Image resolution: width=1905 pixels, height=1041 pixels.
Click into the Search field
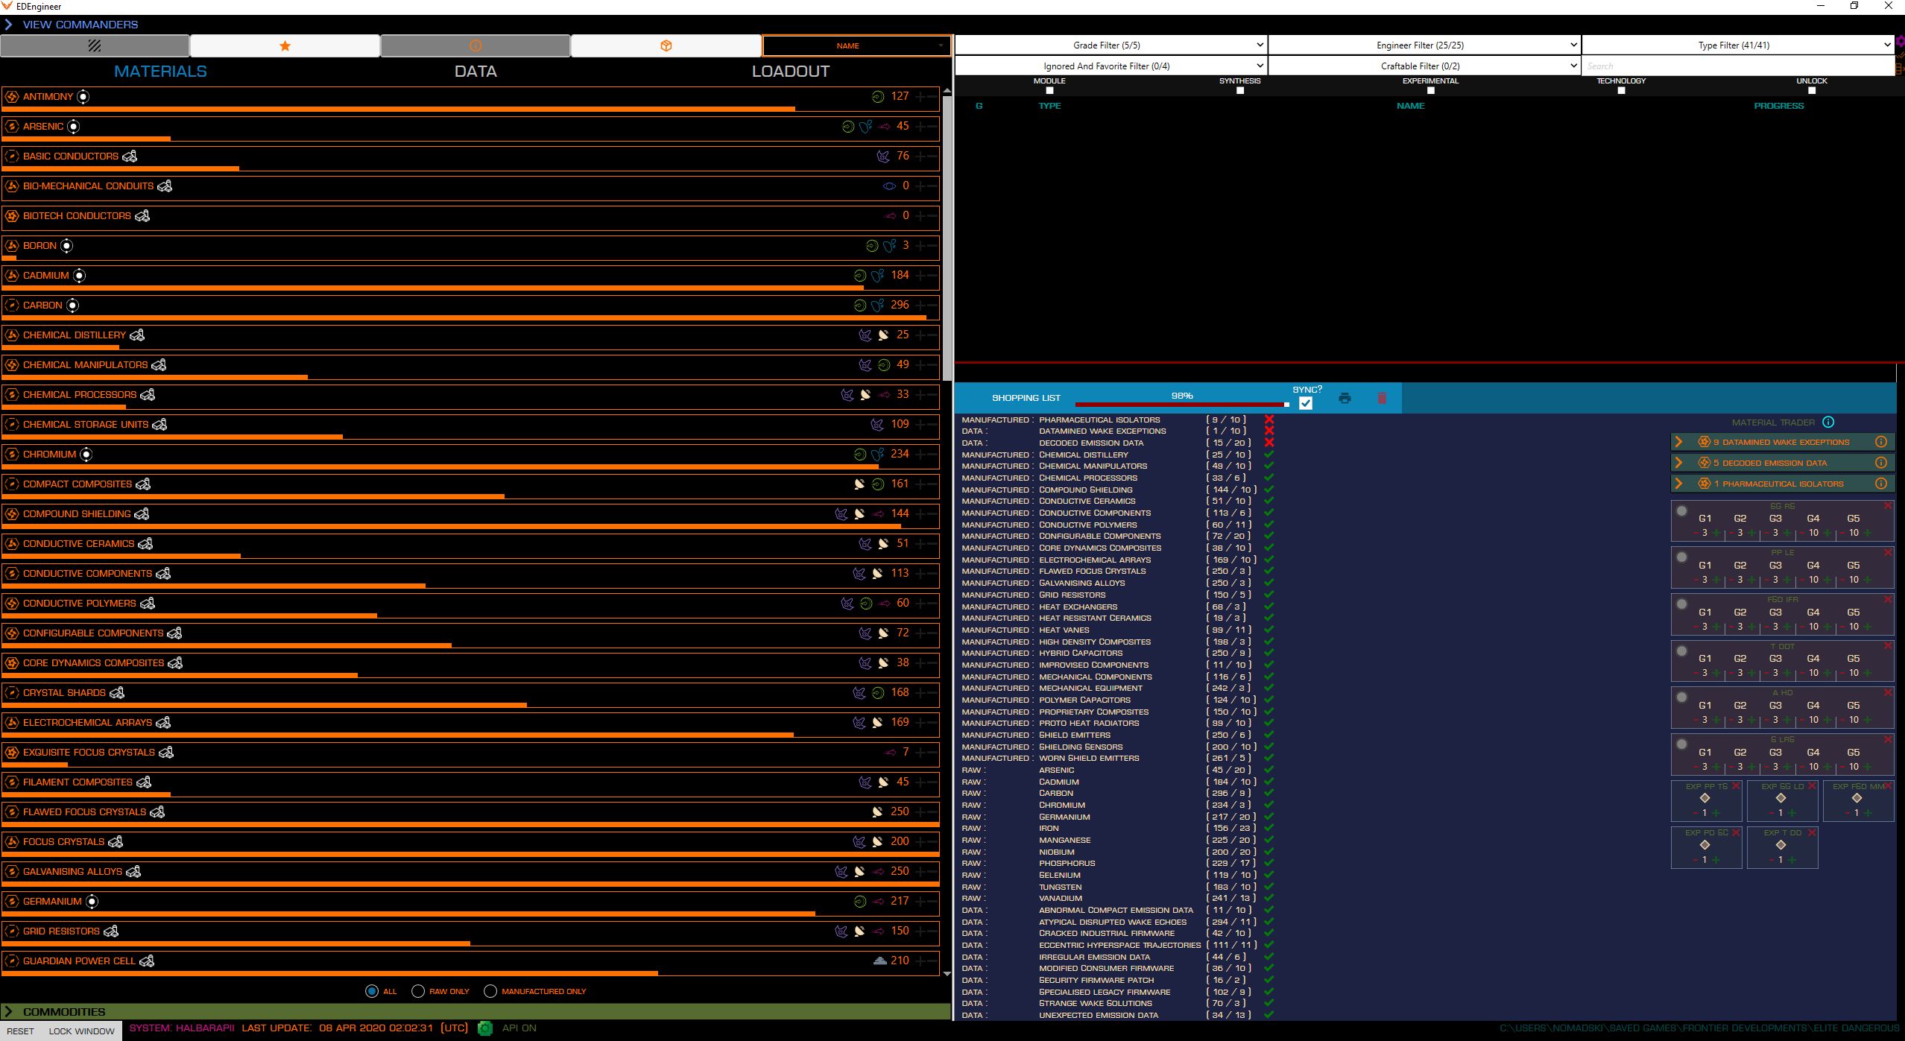tap(1737, 66)
